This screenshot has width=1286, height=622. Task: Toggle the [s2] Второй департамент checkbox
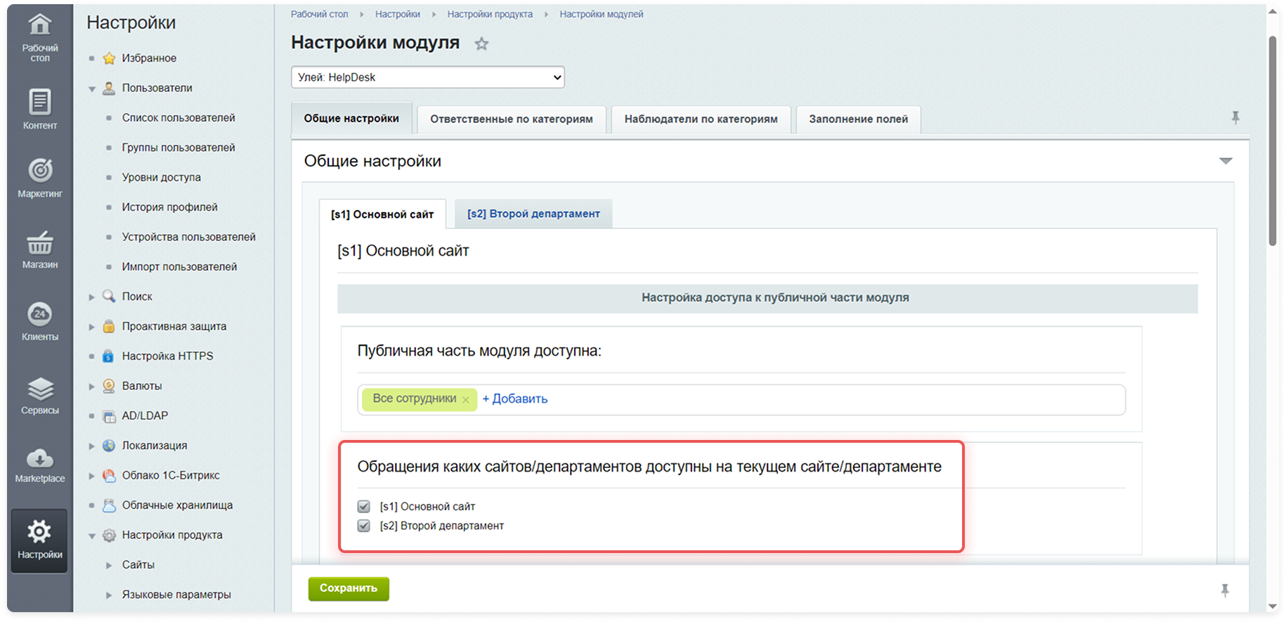coord(364,526)
